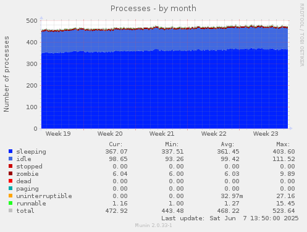Click the 'total' legend label
This screenshot has width=307, height=232.
[25, 211]
